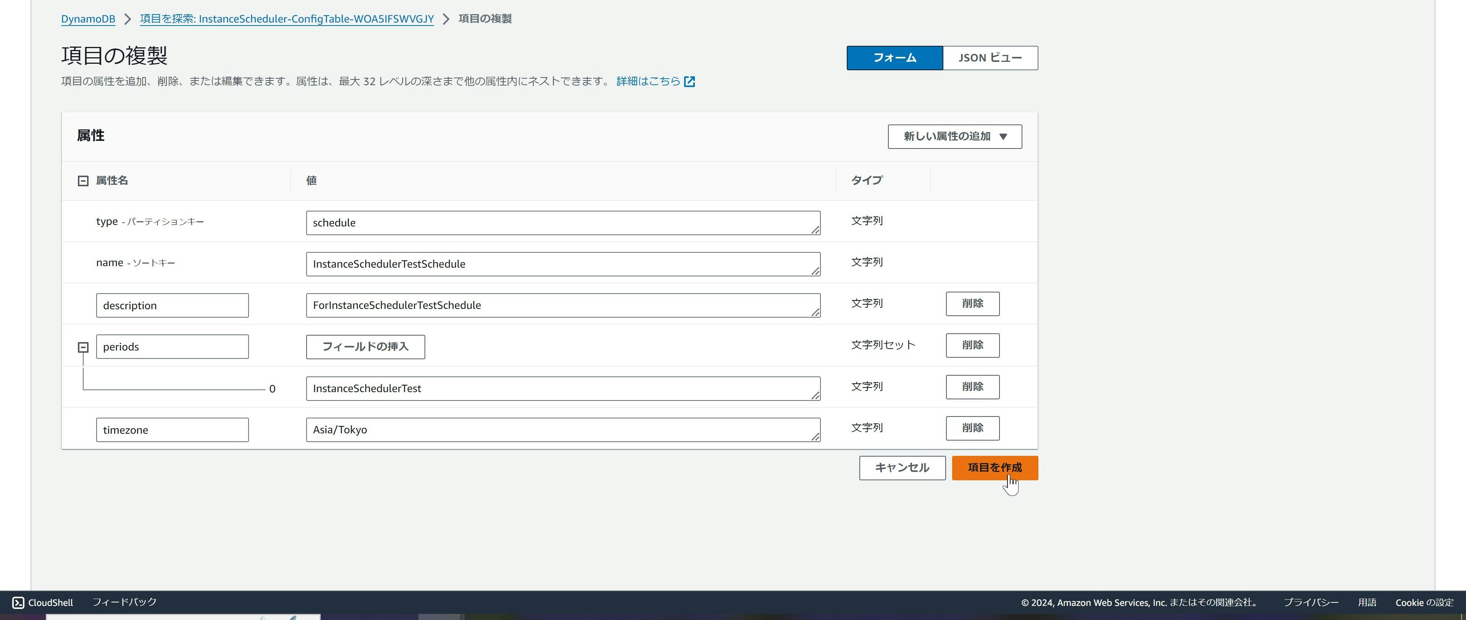The height and width of the screenshot is (620, 1466).
Task: Click 項目を作成 button
Action: [x=994, y=468]
